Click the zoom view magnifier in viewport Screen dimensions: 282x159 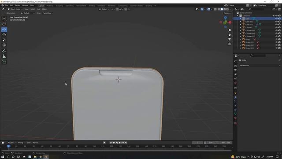coord(230,30)
